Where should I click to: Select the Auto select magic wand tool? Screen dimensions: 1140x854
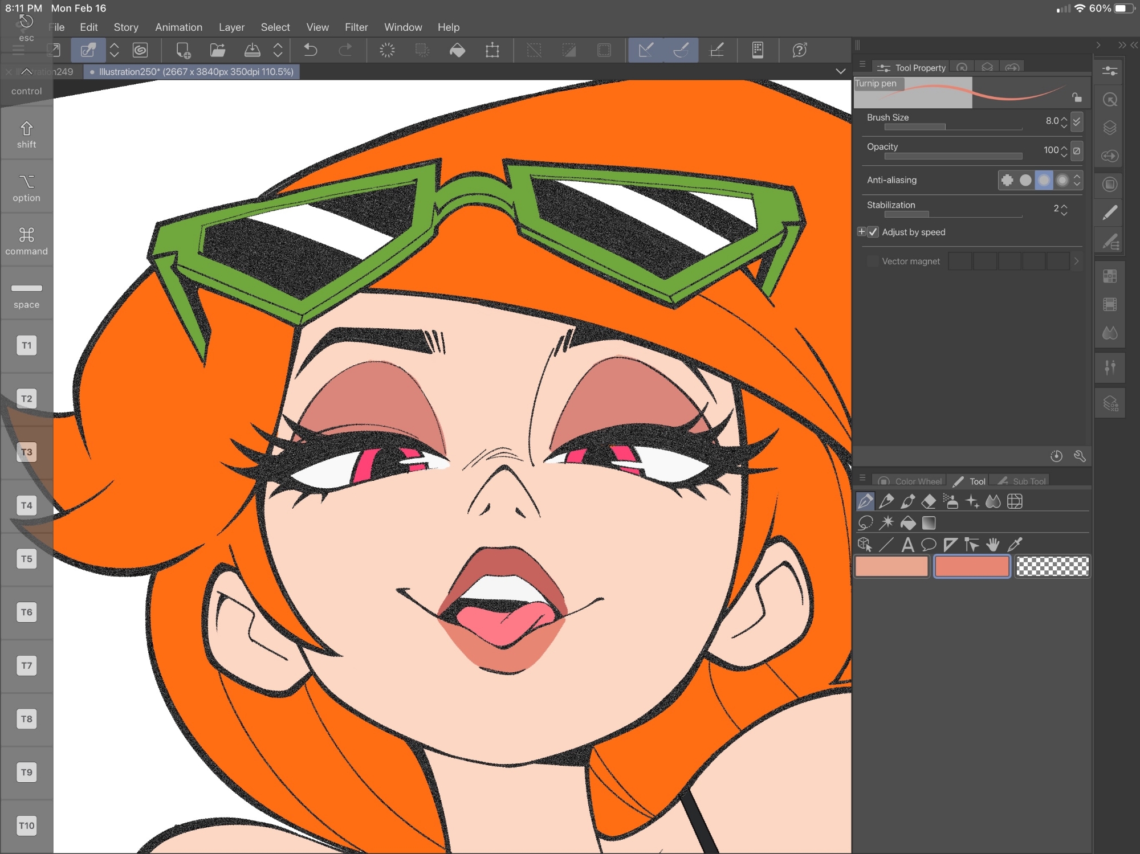click(x=886, y=523)
